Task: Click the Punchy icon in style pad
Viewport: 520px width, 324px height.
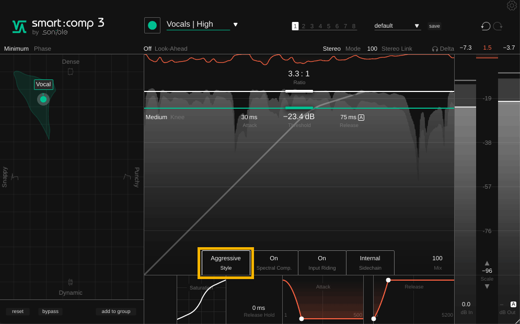Action: 126,177
